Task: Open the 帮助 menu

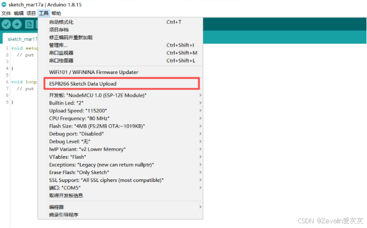Action: tap(56, 13)
